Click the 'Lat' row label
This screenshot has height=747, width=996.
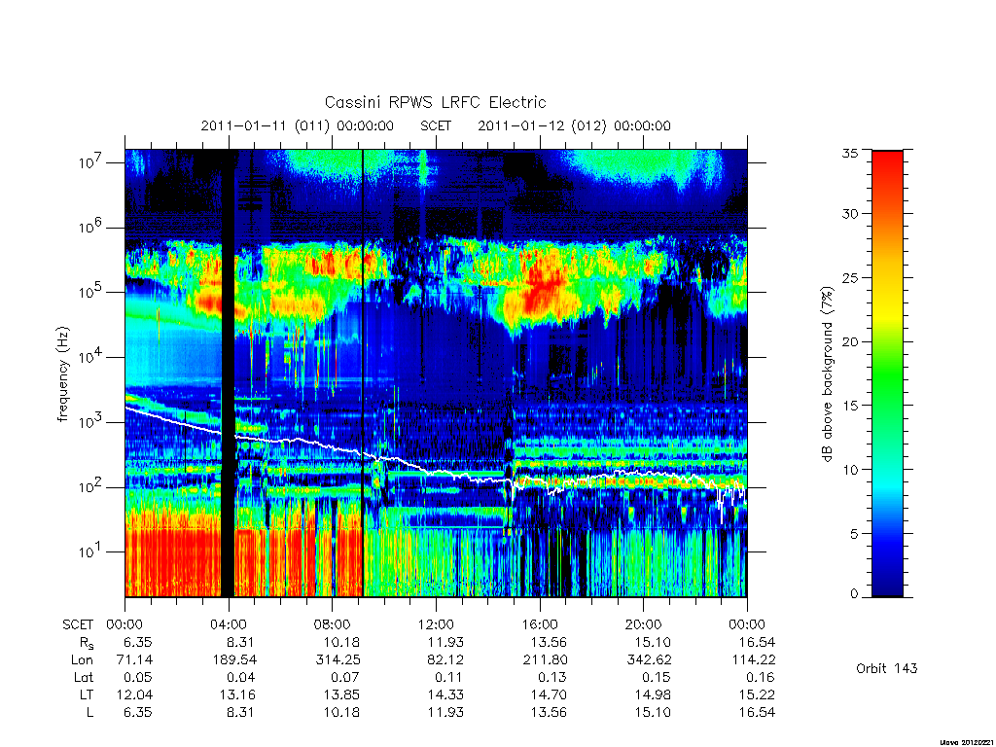tap(84, 677)
